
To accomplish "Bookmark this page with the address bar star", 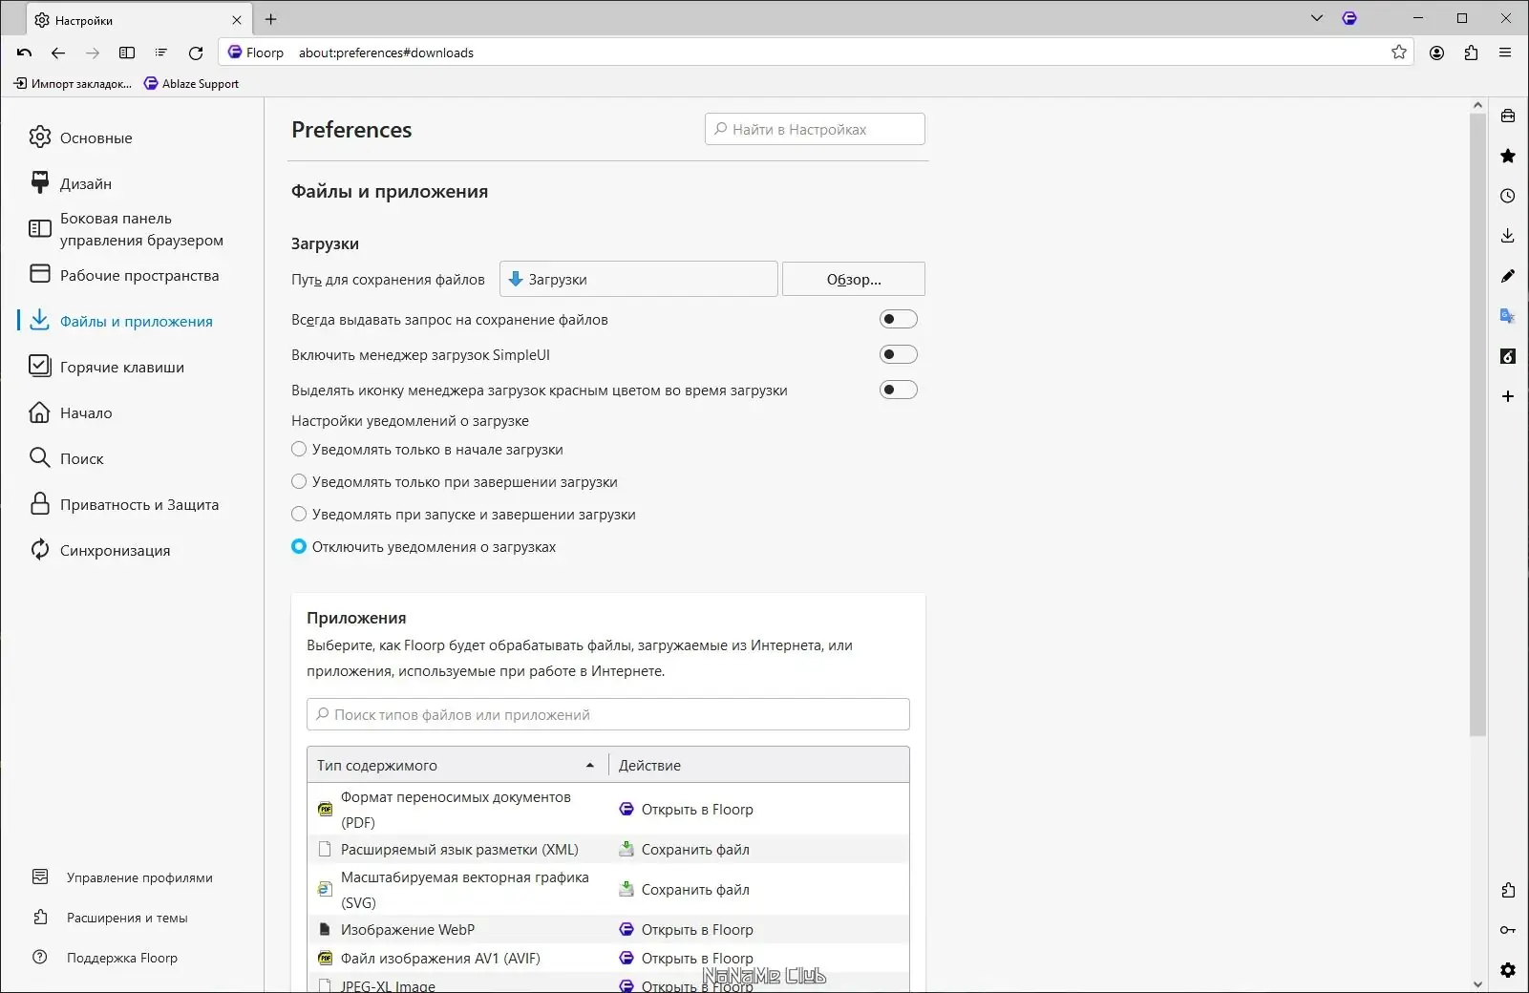I will [x=1399, y=53].
